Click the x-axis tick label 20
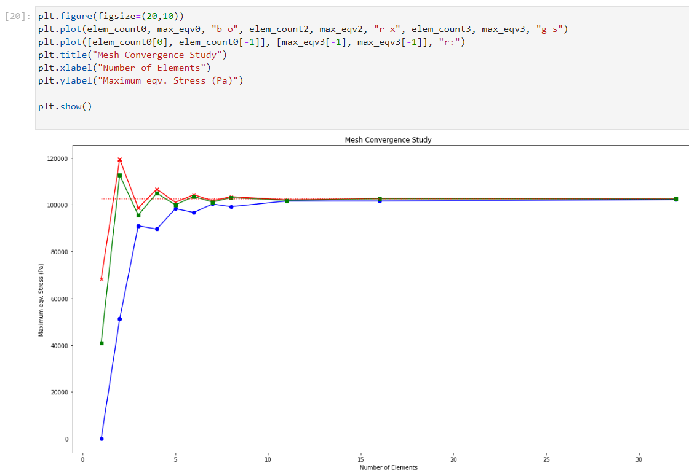Image resolution: width=689 pixels, height=473 pixels. coord(453,460)
